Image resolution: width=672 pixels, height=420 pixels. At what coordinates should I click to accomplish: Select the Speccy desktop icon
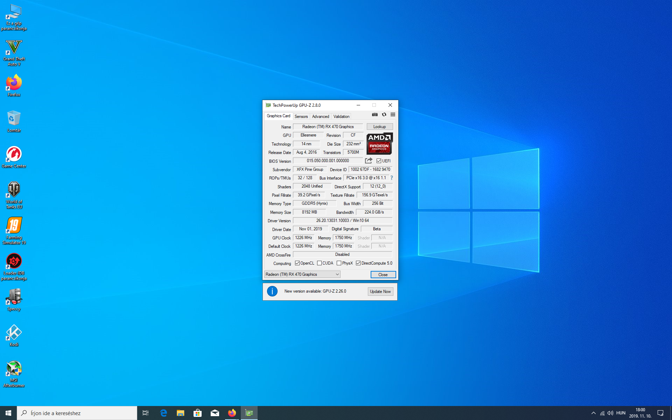tap(14, 300)
